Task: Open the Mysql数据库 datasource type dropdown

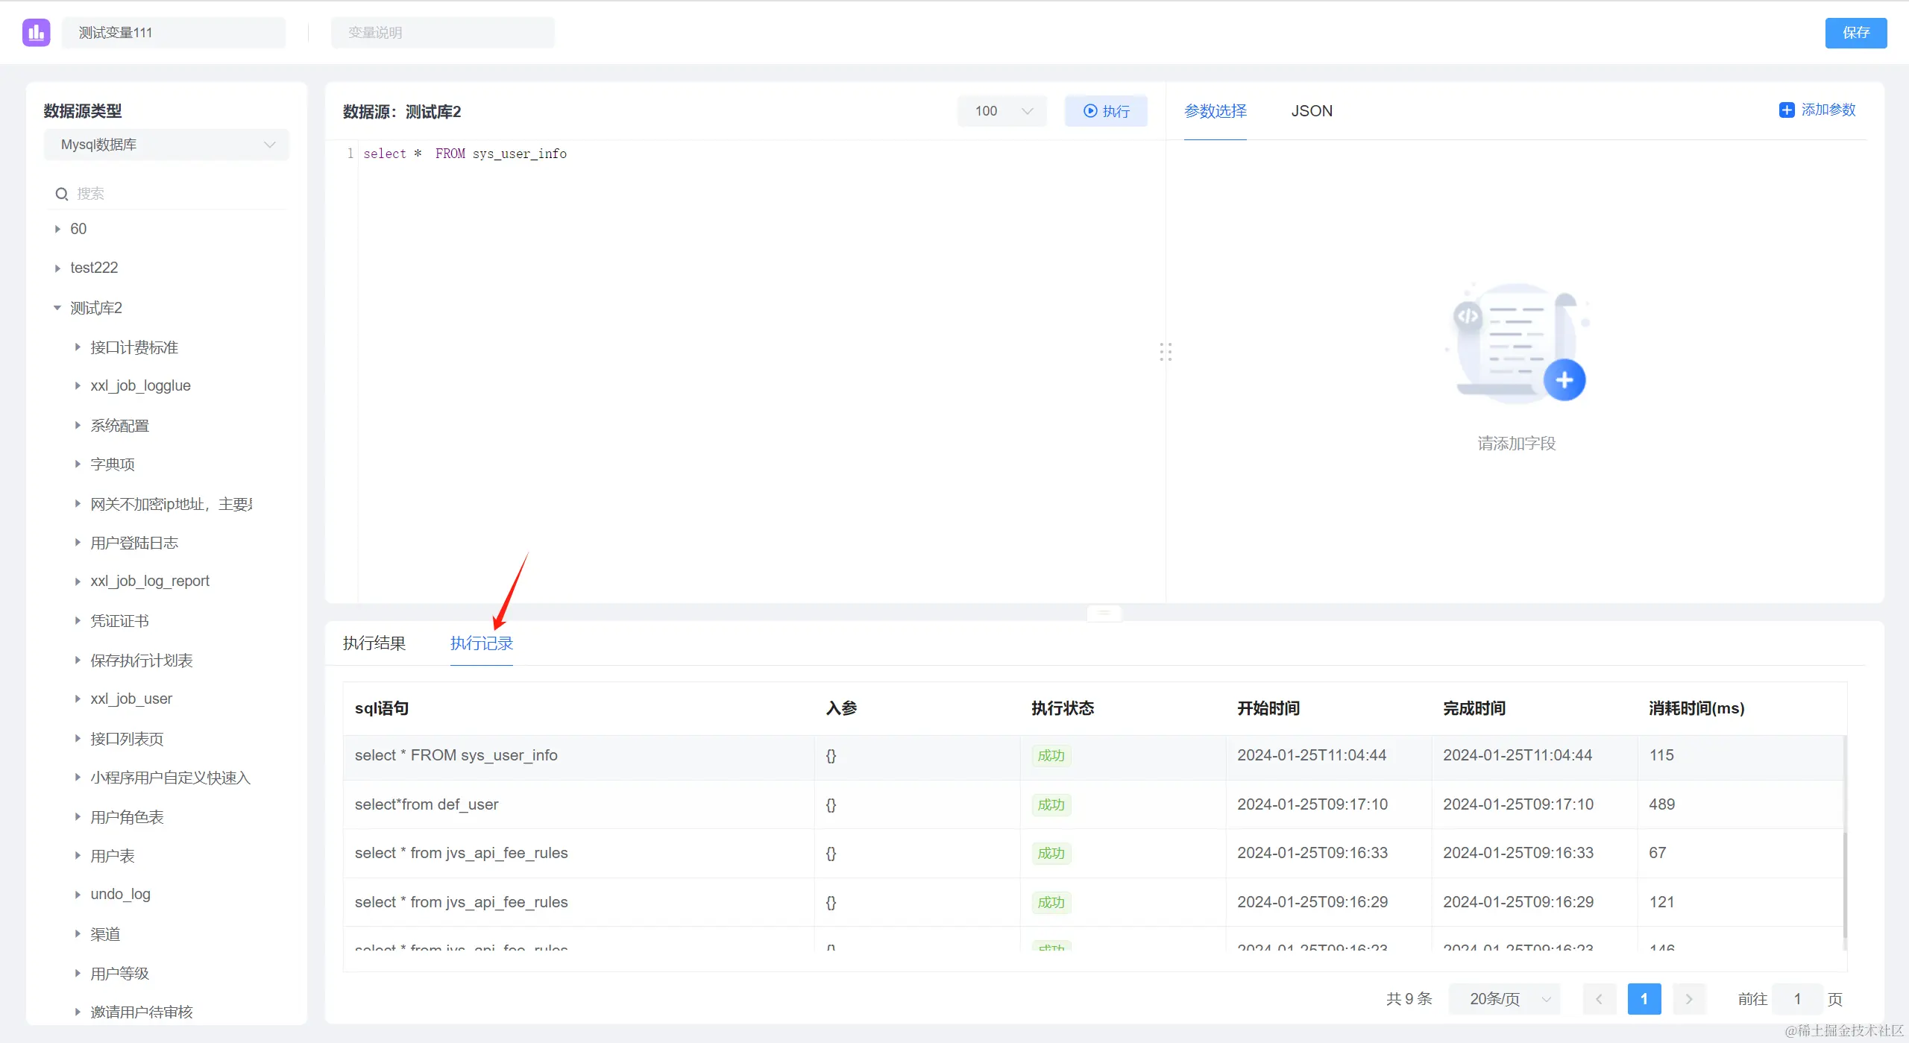Action: 166,145
